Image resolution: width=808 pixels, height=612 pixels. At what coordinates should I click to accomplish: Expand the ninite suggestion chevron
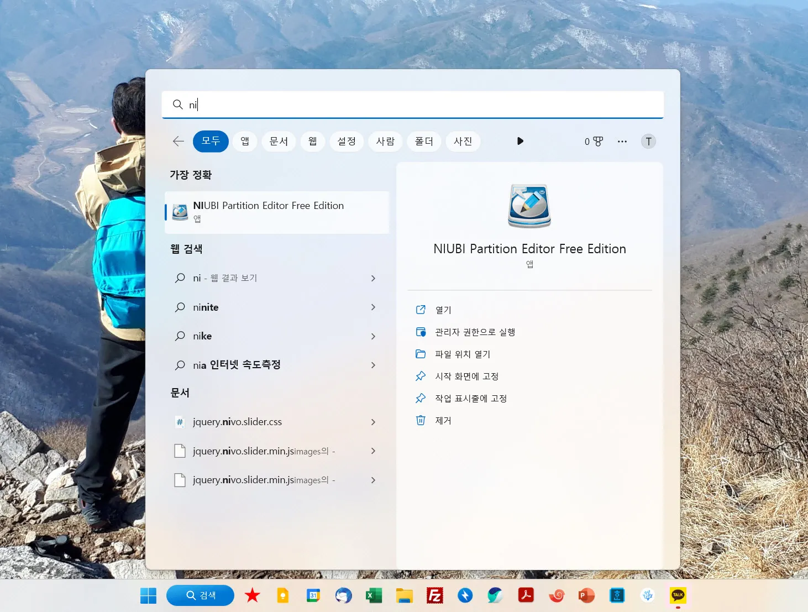click(373, 307)
